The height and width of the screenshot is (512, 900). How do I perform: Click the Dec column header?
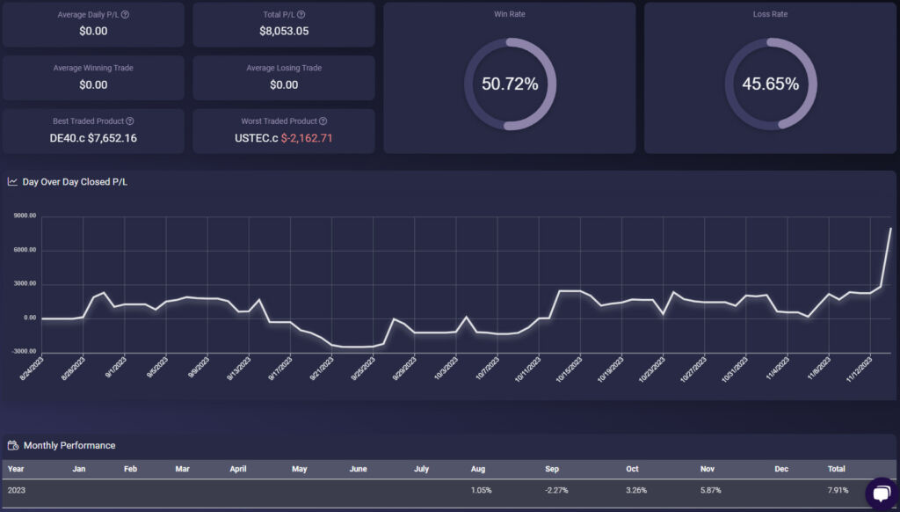pyautogui.click(x=781, y=469)
